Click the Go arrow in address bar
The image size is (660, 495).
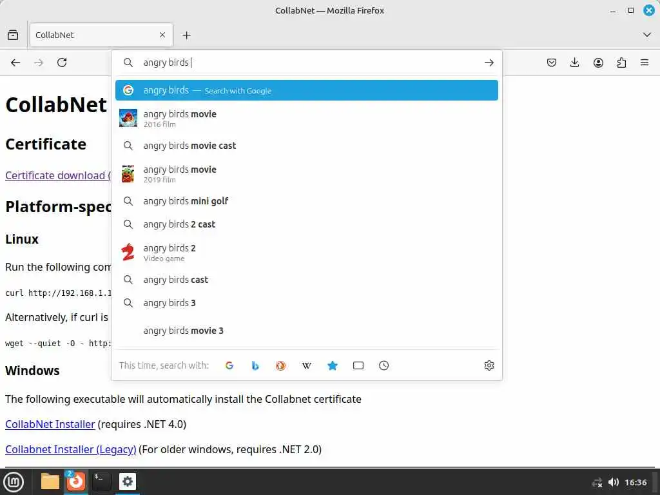(x=489, y=63)
